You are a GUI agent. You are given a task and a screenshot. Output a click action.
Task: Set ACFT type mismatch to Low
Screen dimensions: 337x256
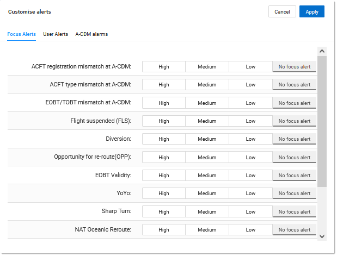pos(250,85)
